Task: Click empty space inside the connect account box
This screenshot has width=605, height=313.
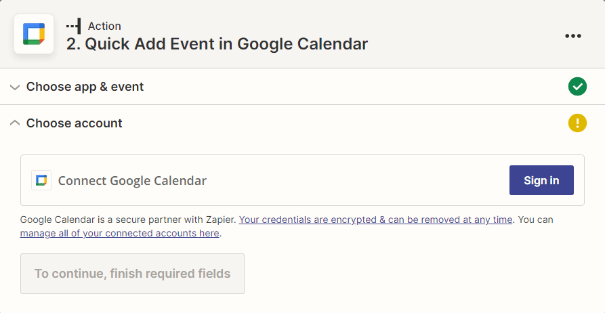Action: [x=352, y=180]
